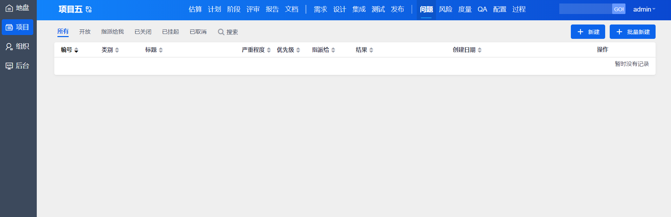Open the 估算 menu
The image size is (671, 217).
tap(195, 9)
